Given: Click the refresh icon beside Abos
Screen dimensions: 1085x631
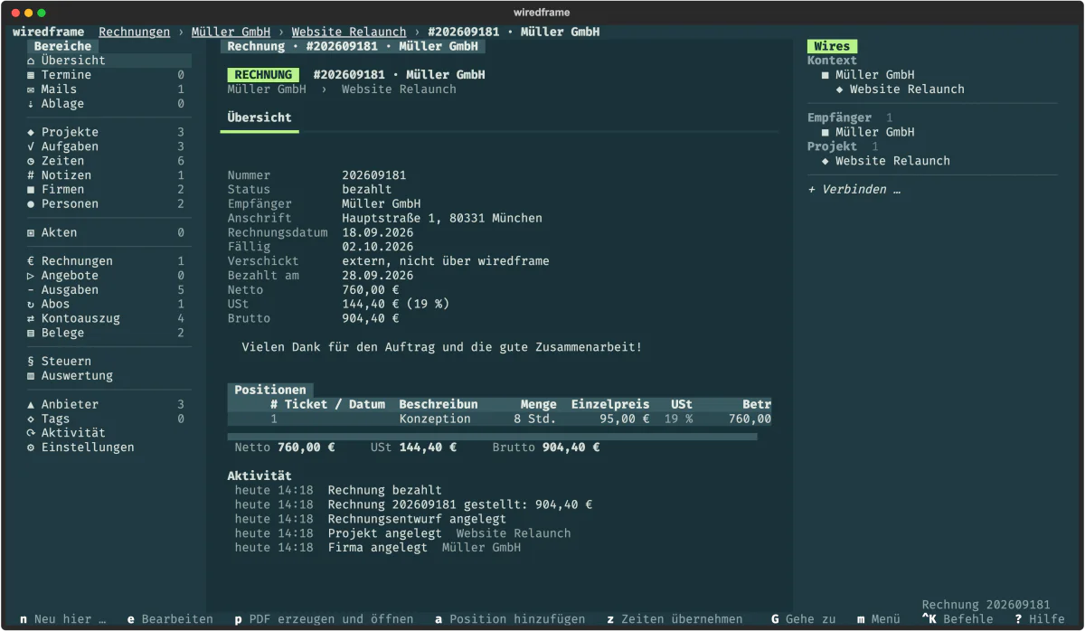Looking at the screenshot, I should [31, 305].
